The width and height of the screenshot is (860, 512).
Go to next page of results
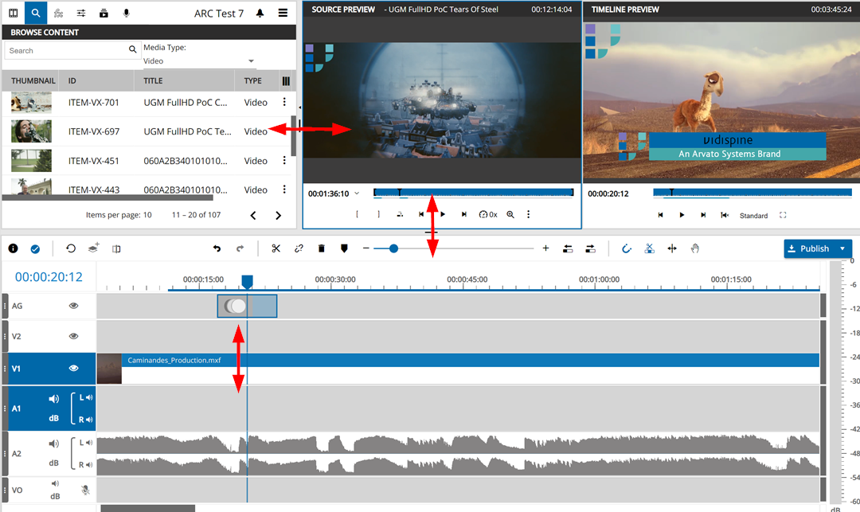tap(278, 215)
